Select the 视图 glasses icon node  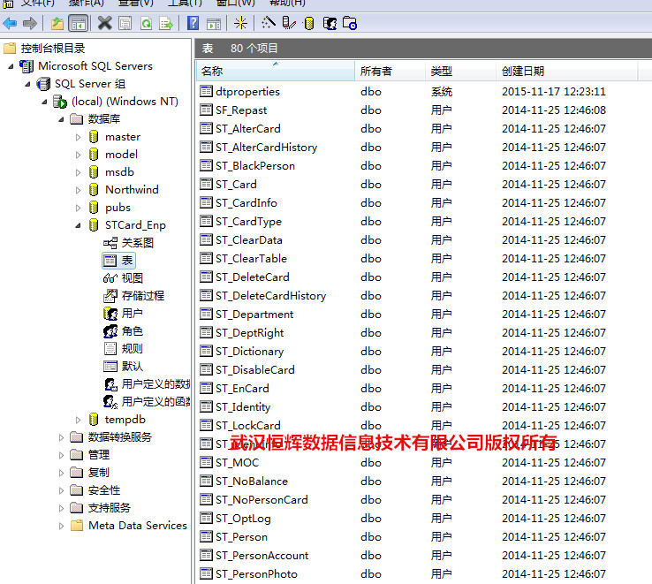(x=110, y=277)
